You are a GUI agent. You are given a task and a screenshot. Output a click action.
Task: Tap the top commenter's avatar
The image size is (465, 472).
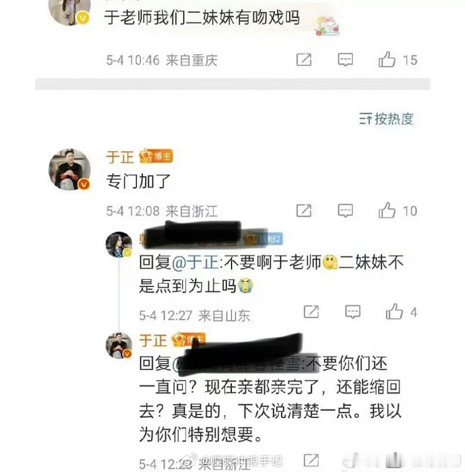[69, 11]
